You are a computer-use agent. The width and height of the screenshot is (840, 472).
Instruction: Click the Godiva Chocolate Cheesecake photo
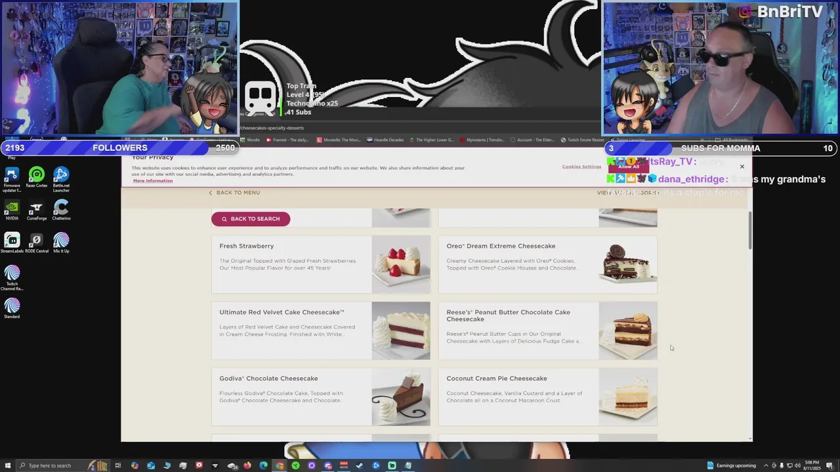(401, 397)
